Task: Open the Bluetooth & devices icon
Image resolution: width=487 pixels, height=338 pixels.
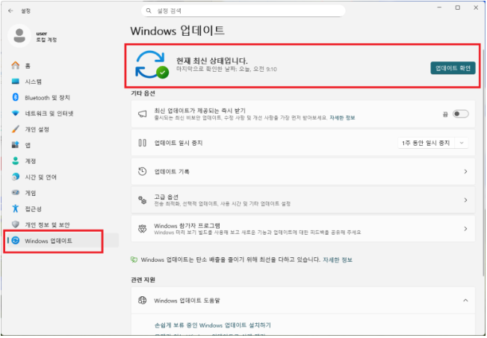Action: 15,97
